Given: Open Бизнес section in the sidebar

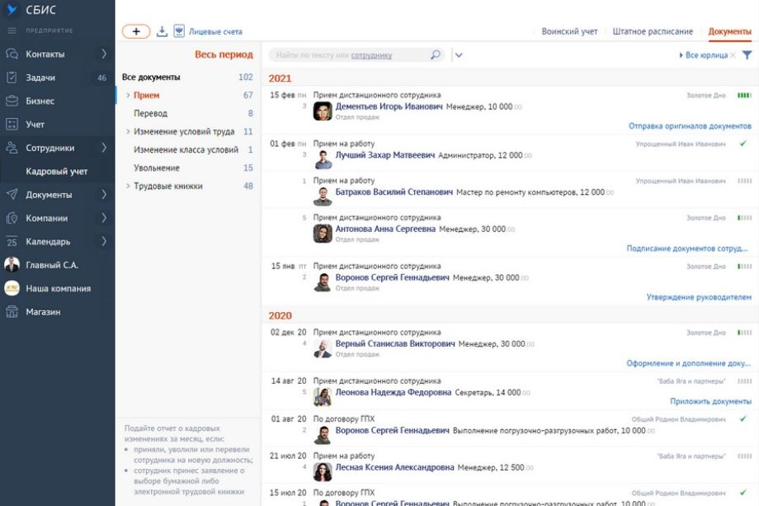Looking at the screenshot, I should pyautogui.click(x=40, y=101).
